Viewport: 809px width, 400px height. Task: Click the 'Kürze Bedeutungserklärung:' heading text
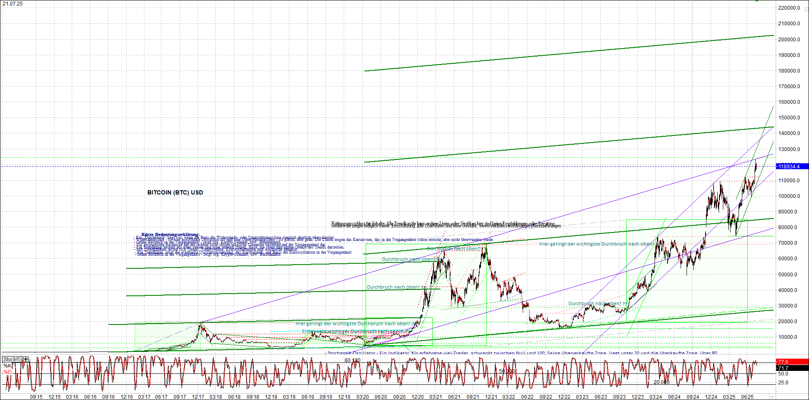171,235
